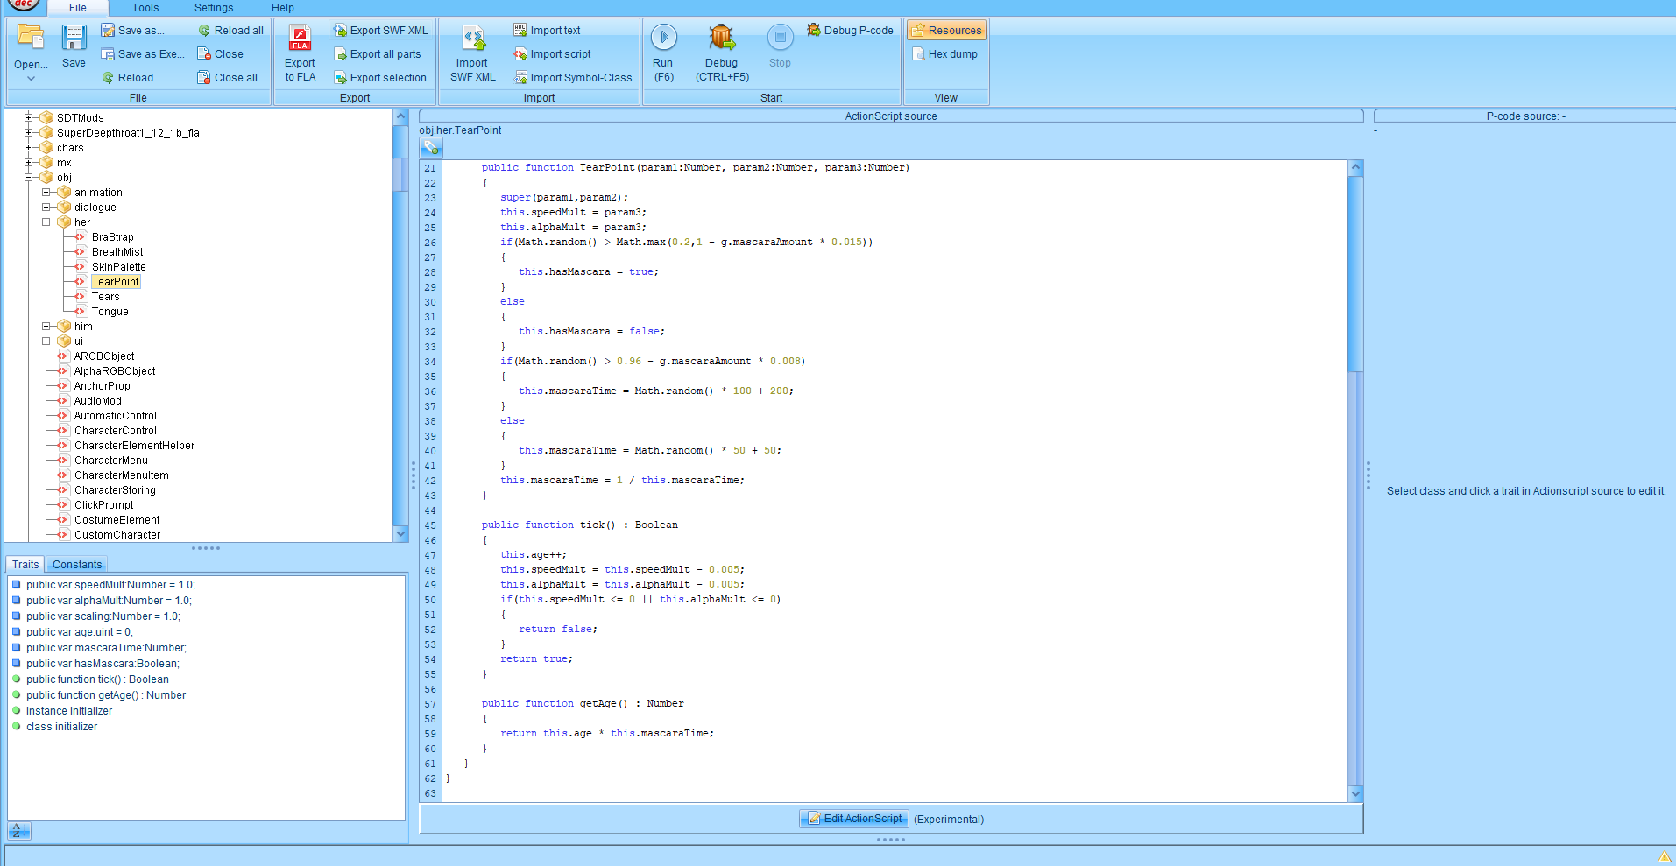The image size is (1676, 866).
Task: Click the sort A-Z icon below traits
Action: [18, 830]
